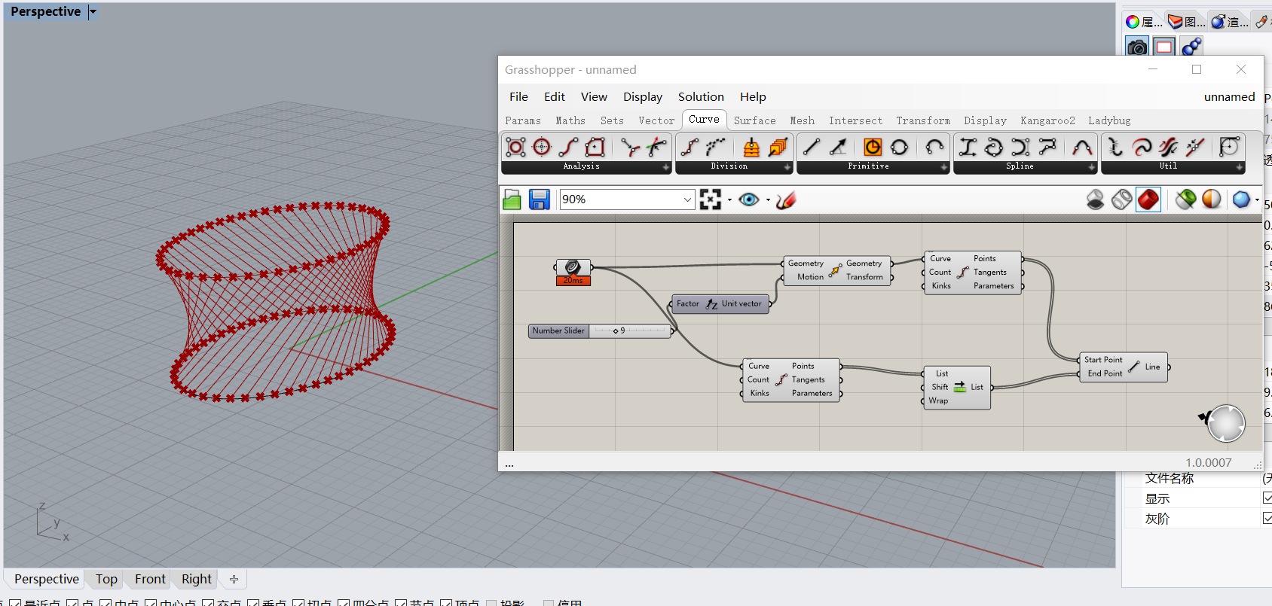Click the shaded red preview mode icon
Screen dimensions: 1272x606
(x=1148, y=199)
